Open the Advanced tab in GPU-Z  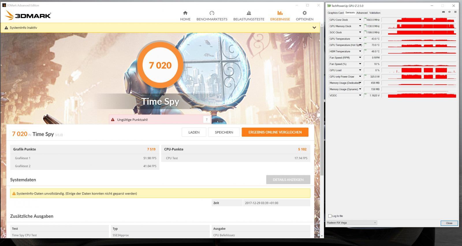362,13
